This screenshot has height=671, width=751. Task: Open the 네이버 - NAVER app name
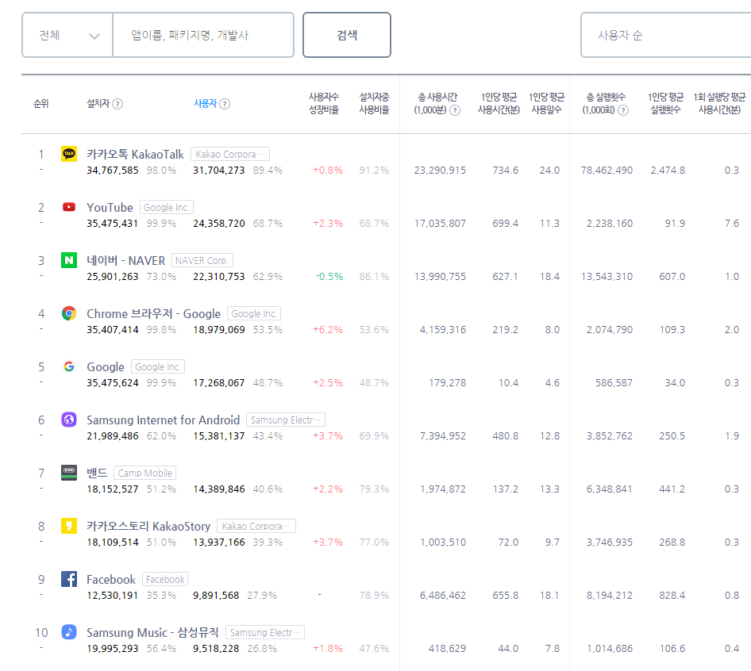[x=125, y=260]
